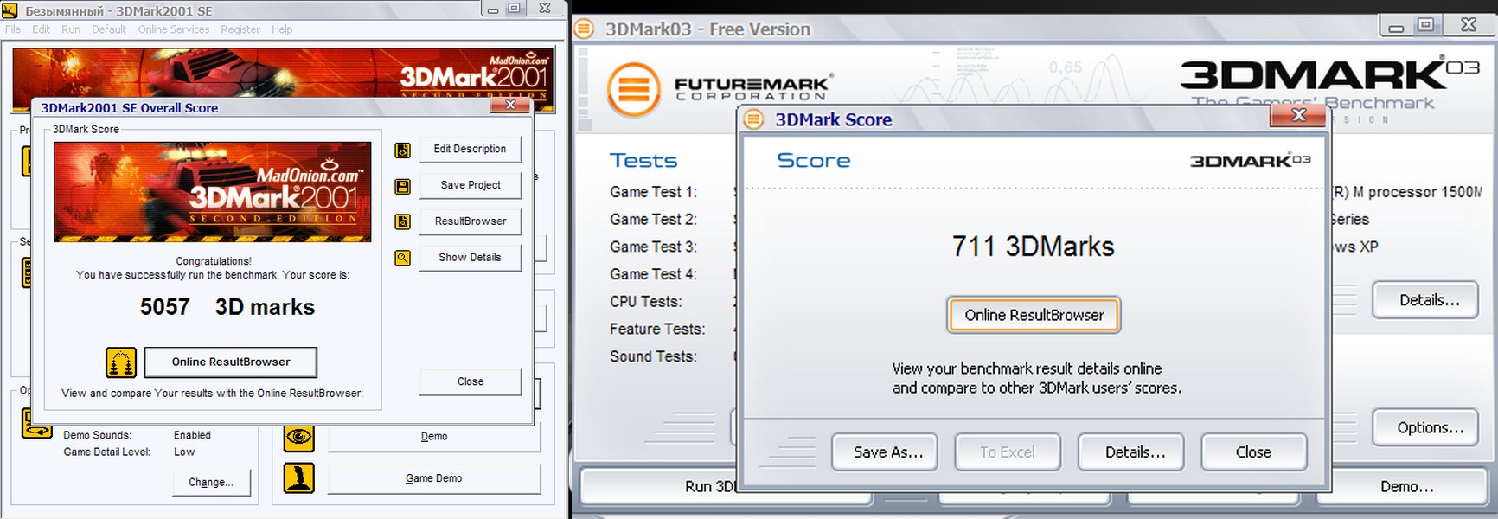Screen dimensions: 1498x519
Task: Close the 3DMark2001 SE Overall Score dialog
Action: pyautogui.click(x=510, y=105)
